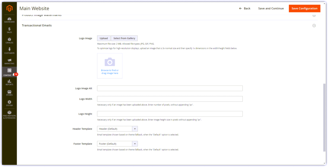Focus the Logo Width input field
Viewport: 328px width, 167px height.
click(170, 99)
